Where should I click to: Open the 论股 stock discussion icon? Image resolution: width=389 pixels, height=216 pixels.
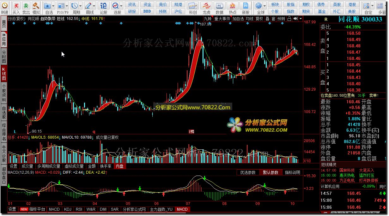click(x=104, y=5)
